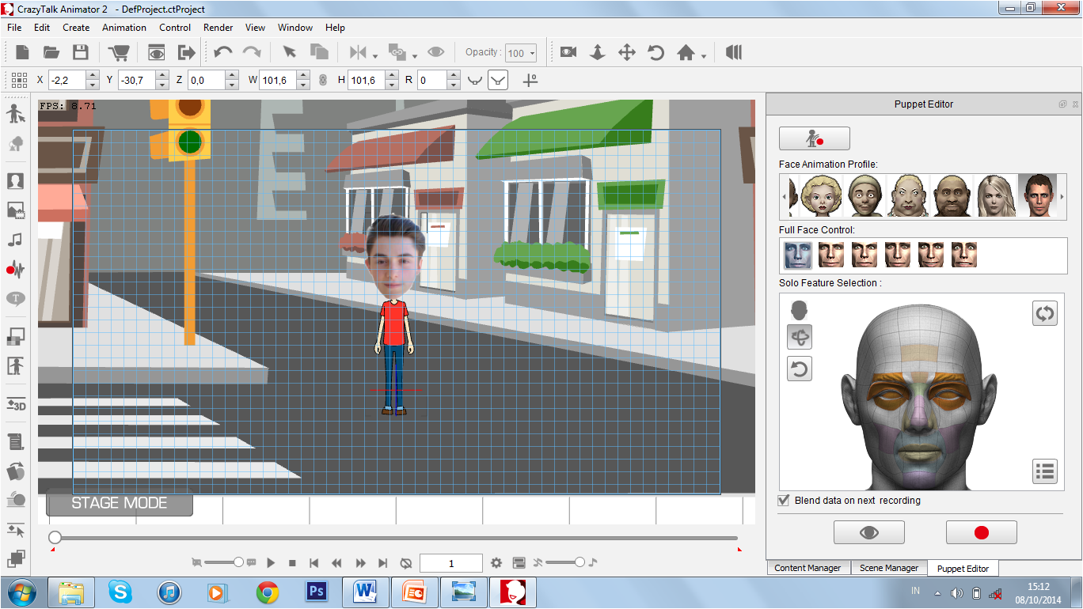
Task: Click the frame number field showing 1
Action: click(x=450, y=562)
